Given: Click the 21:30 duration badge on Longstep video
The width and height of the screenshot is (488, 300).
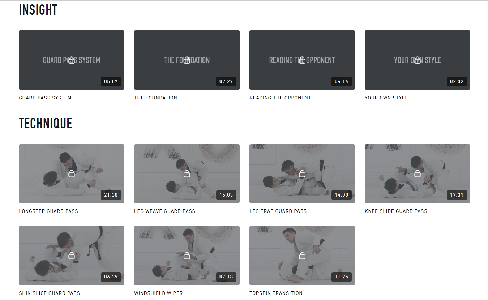Looking at the screenshot, I should click(x=111, y=195).
